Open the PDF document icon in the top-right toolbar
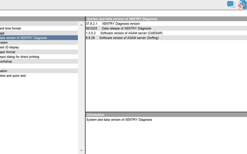Image resolution: width=247 pixels, height=154 pixels. tap(242, 5)
